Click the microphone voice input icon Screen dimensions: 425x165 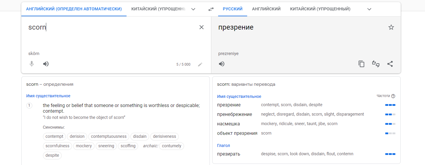click(x=32, y=64)
